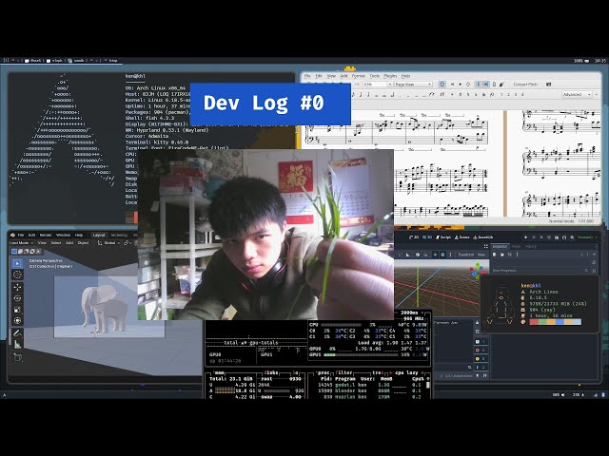Open Blender's File menu
The width and height of the screenshot is (609, 456).
click(x=21, y=235)
